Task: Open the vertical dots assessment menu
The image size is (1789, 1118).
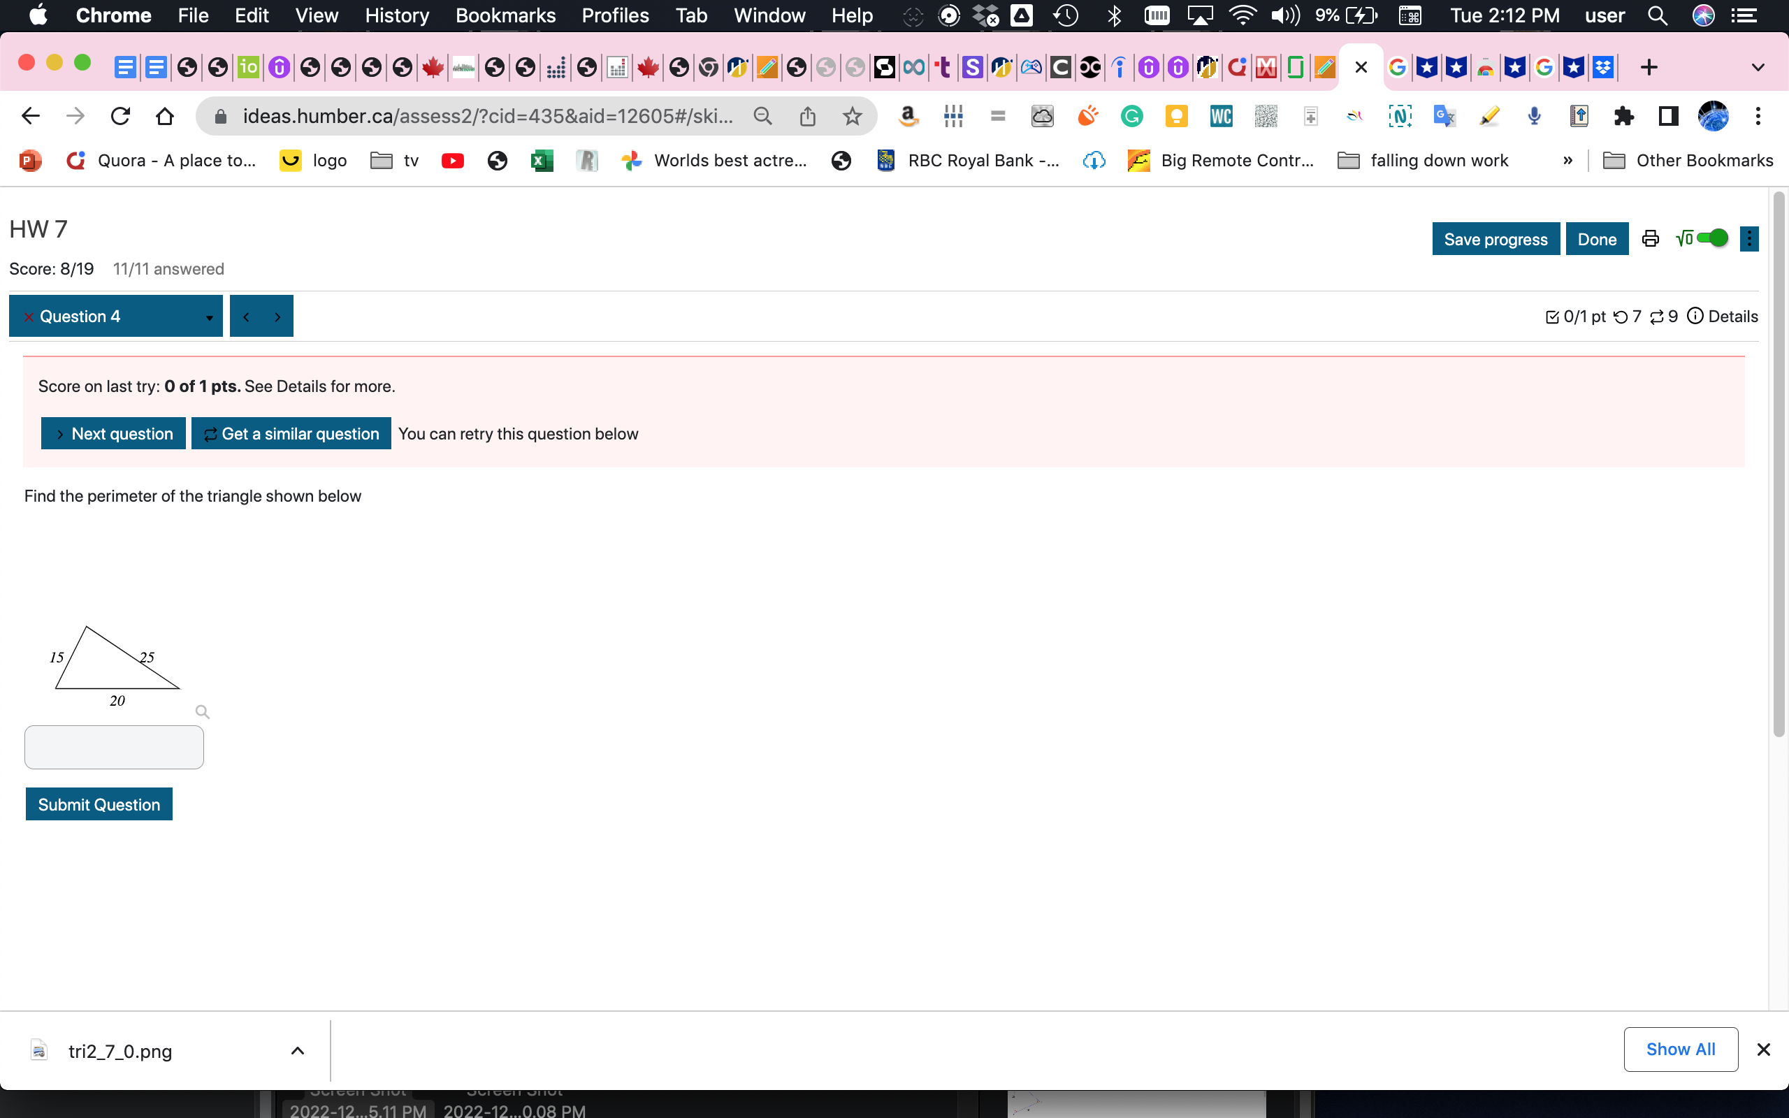Action: (x=1749, y=239)
